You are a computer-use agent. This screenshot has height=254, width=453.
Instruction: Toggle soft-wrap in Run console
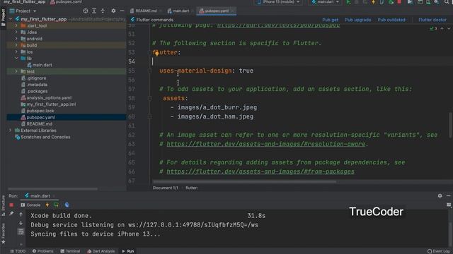point(21,231)
